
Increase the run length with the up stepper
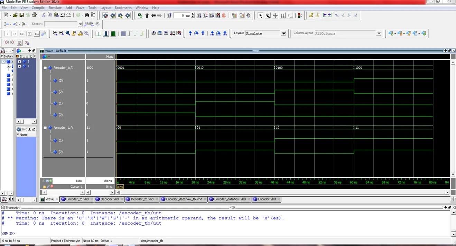point(193,14)
